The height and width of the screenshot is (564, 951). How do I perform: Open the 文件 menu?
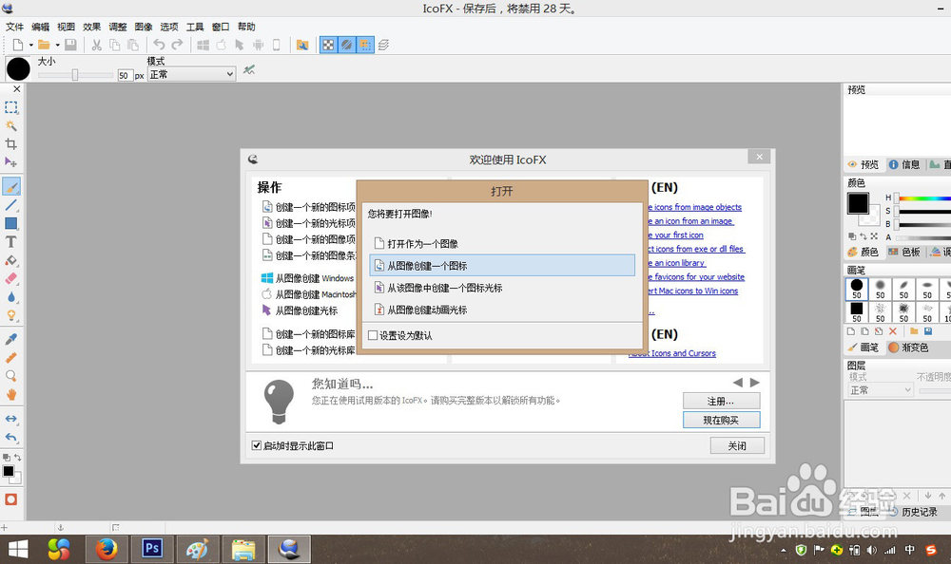(14, 27)
